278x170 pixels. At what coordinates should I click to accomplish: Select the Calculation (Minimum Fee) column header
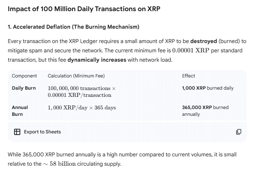click(76, 76)
